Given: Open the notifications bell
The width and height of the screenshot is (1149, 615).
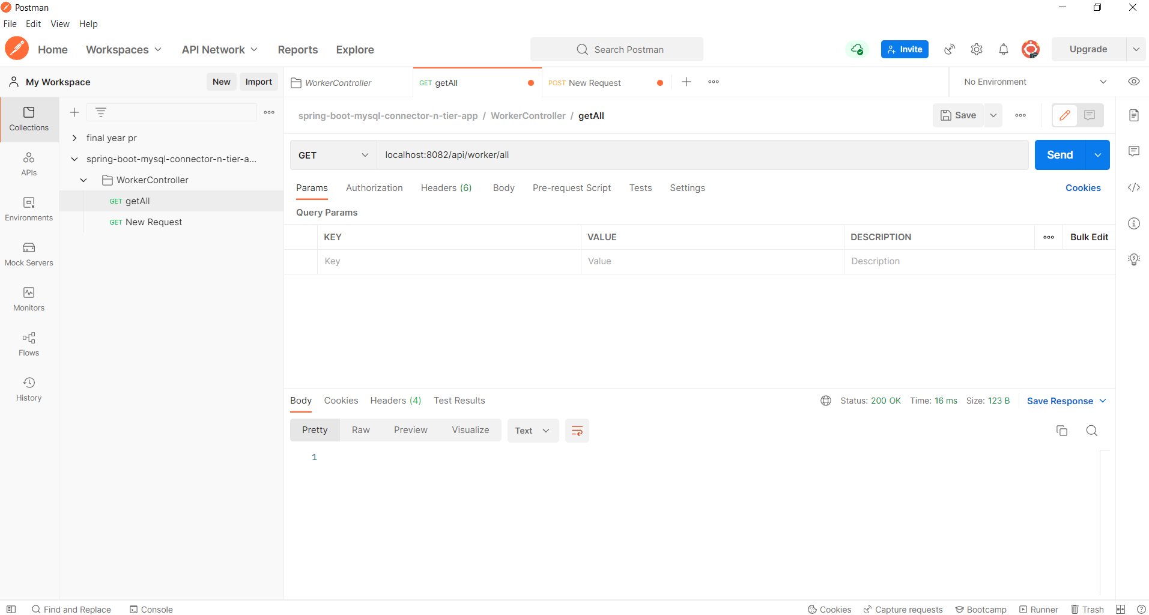Looking at the screenshot, I should tap(1004, 49).
